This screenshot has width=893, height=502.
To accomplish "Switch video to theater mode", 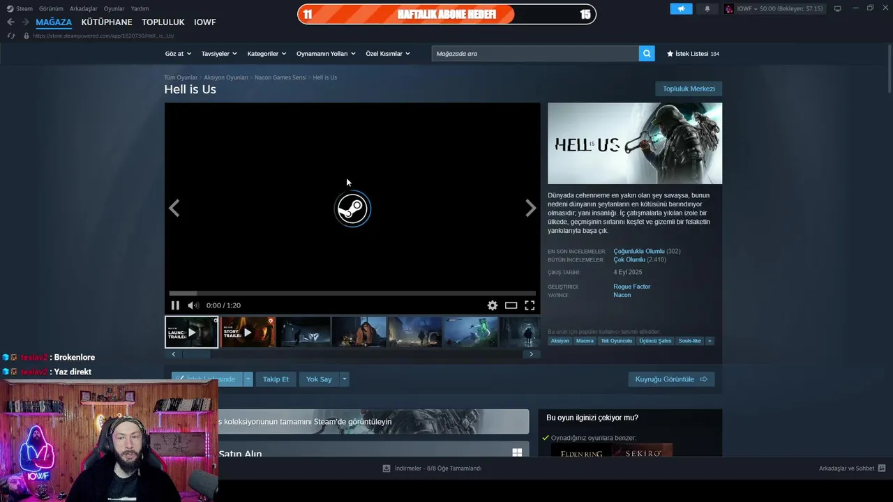I will 511,305.
